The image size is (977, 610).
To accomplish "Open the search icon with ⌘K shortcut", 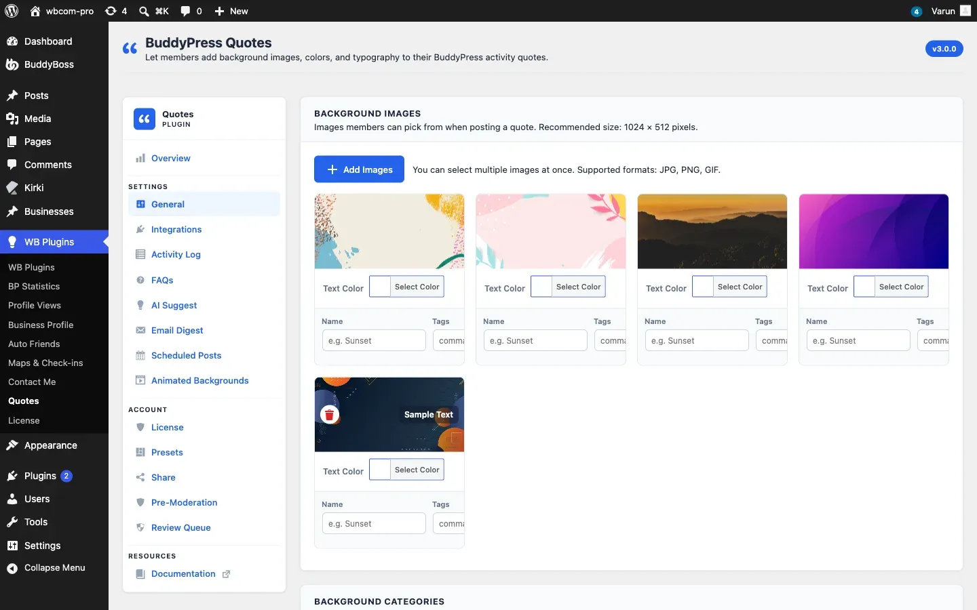I will click(x=154, y=11).
